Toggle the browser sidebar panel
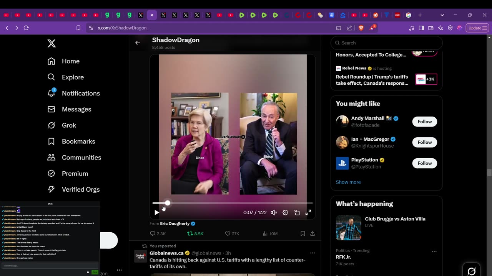Viewport: 492px width, 276px height. [x=421, y=28]
